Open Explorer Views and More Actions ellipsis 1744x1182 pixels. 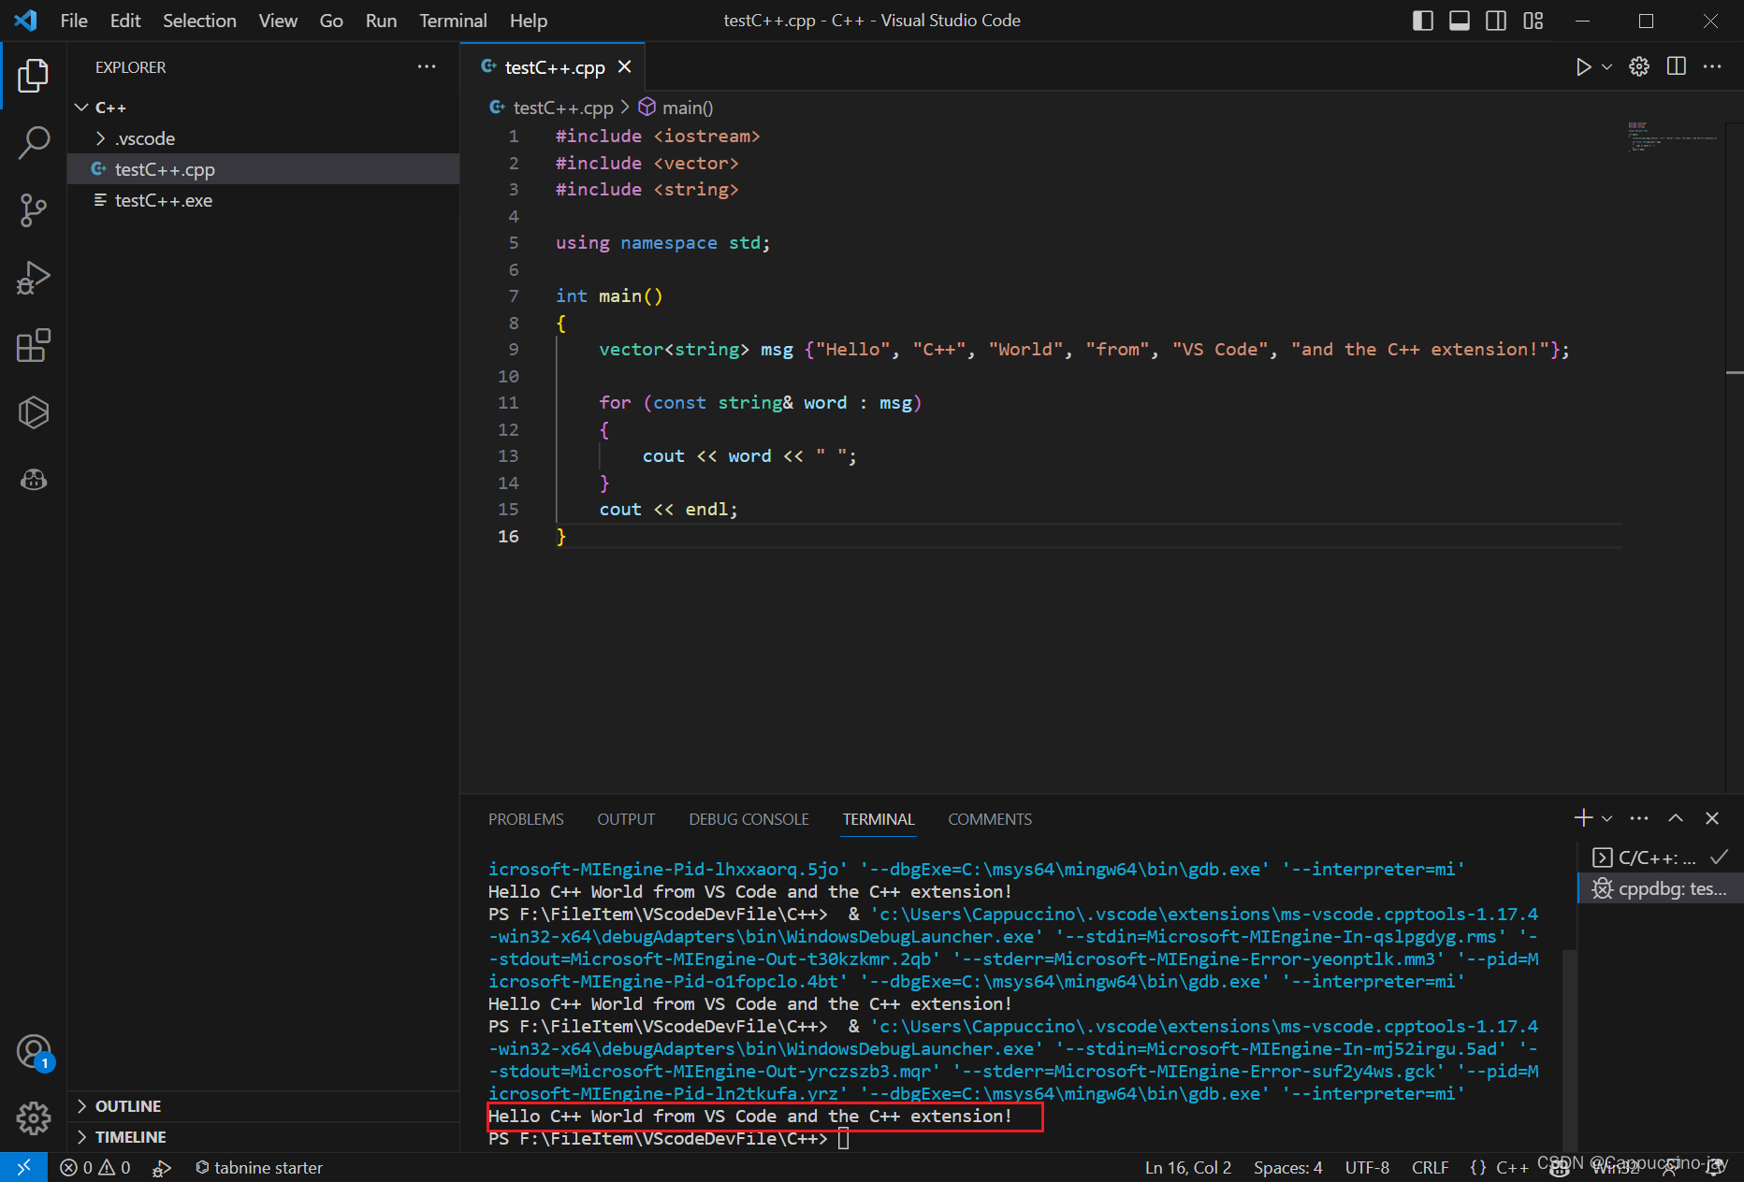tap(427, 66)
